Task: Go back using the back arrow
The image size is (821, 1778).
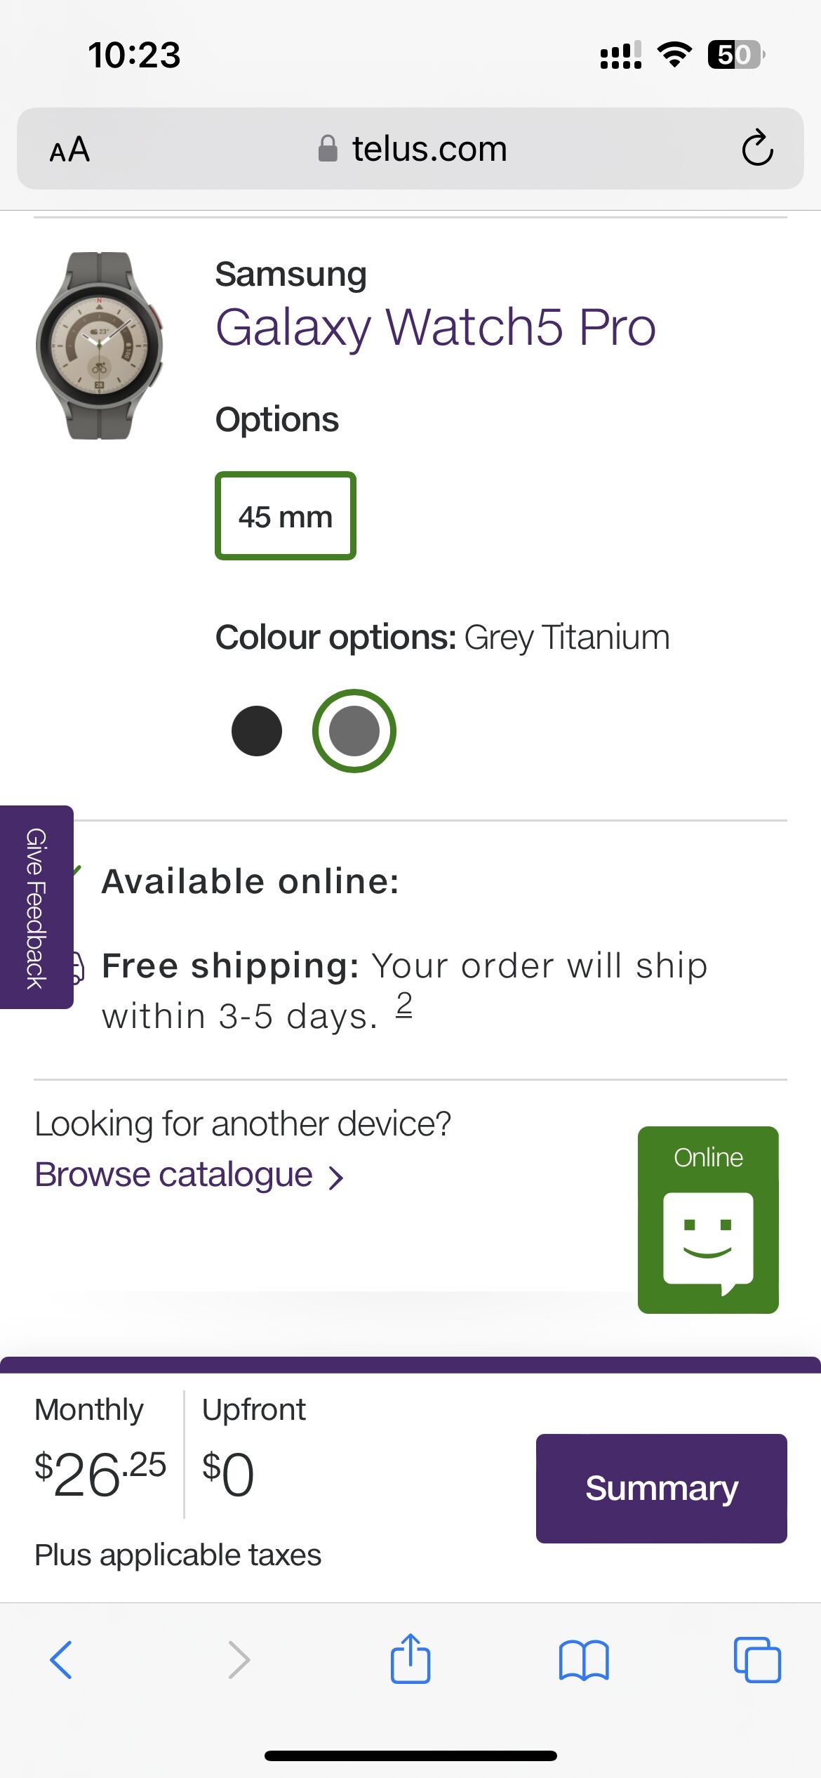Action: coord(62,1659)
